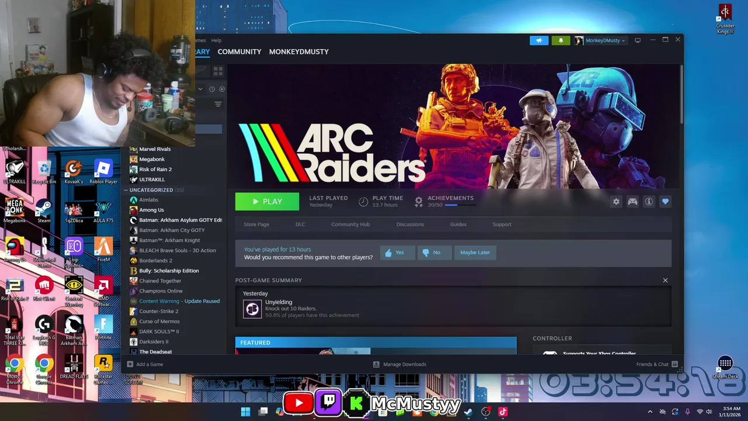The width and height of the screenshot is (748, 421).
Task: Click Add a Game
Action: (x=145, y=364)
